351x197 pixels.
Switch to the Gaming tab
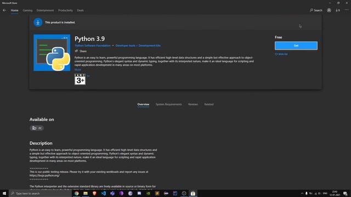tap(27, 10)
